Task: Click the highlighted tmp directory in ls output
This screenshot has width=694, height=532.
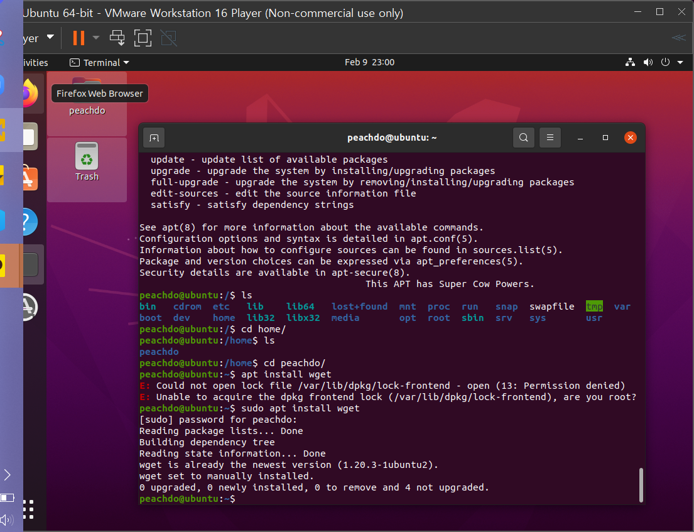Action: point(594,307)
